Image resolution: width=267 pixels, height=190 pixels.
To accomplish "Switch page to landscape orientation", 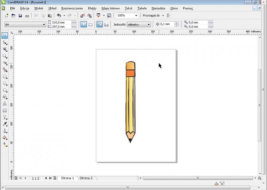I will (x=90, y=24).
